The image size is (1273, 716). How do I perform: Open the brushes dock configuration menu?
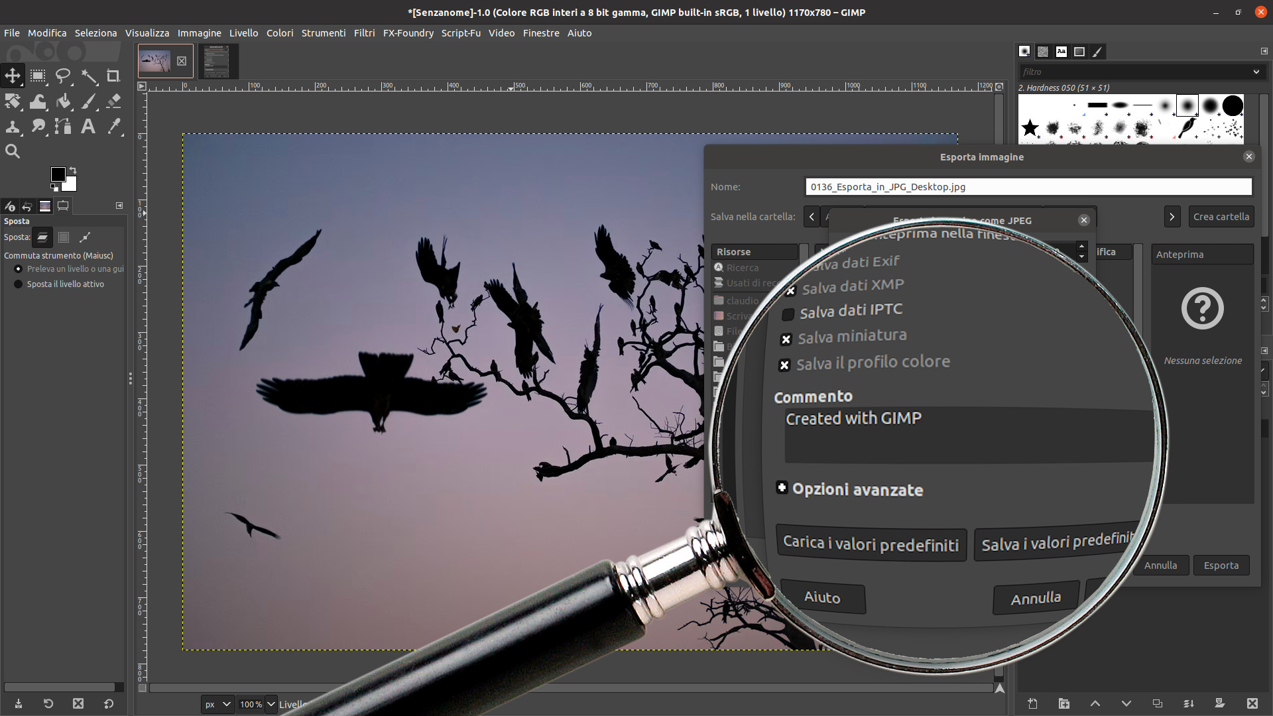coord(1264,51)
